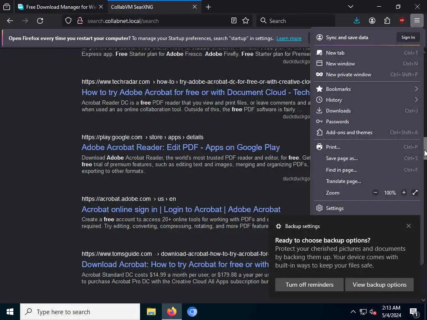Open the Learn more startup link
This screenshot has height=320, width=427.
(x=289, y=38)
